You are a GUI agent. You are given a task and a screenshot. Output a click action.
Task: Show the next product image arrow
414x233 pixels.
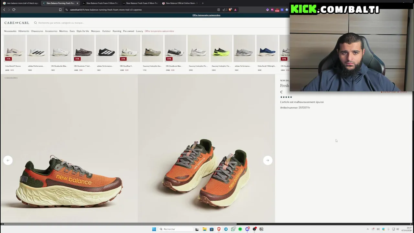(x=267, y=160)
